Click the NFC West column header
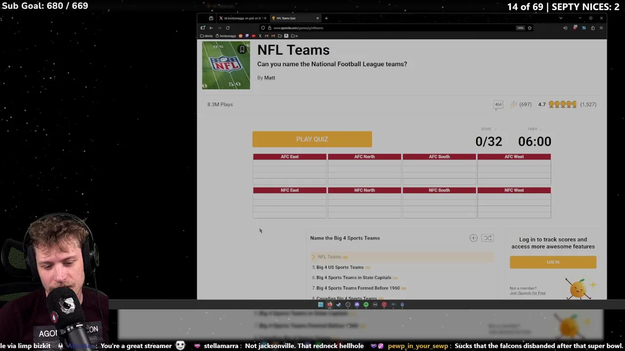 (514, 190)
